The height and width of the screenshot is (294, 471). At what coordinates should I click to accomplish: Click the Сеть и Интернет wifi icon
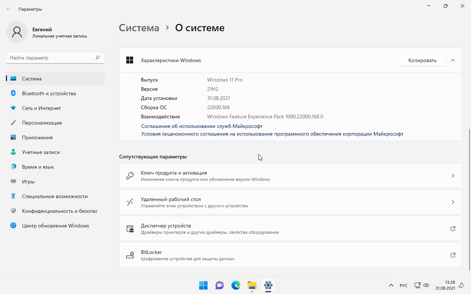13,108
